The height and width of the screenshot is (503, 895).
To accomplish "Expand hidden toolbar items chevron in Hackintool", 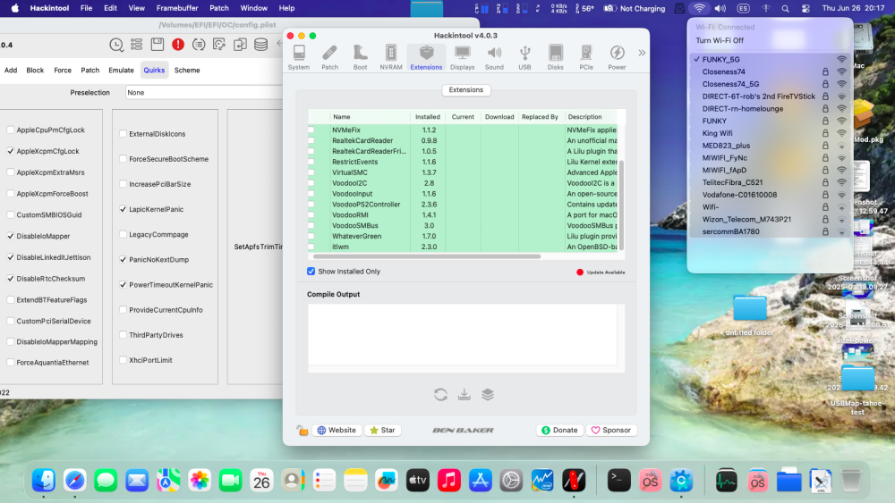I will (642, 53).
